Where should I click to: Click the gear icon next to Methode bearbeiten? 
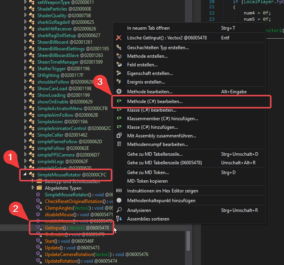pyautogui.click(x=119, y=92)
